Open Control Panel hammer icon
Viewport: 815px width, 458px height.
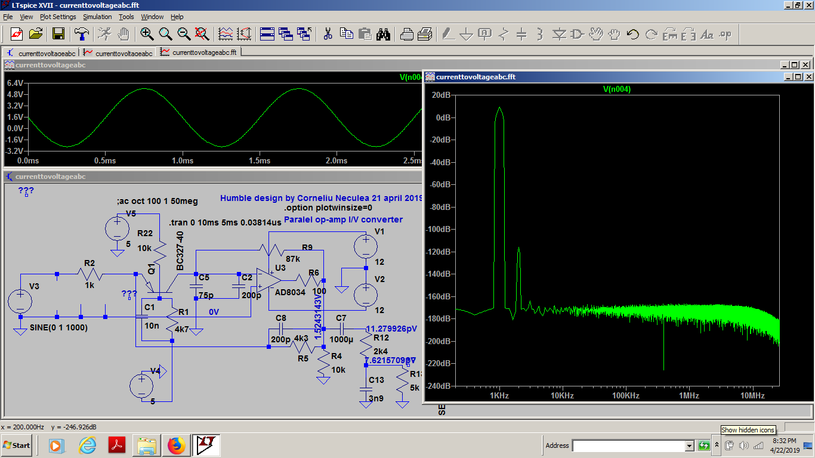pos(81,33)
